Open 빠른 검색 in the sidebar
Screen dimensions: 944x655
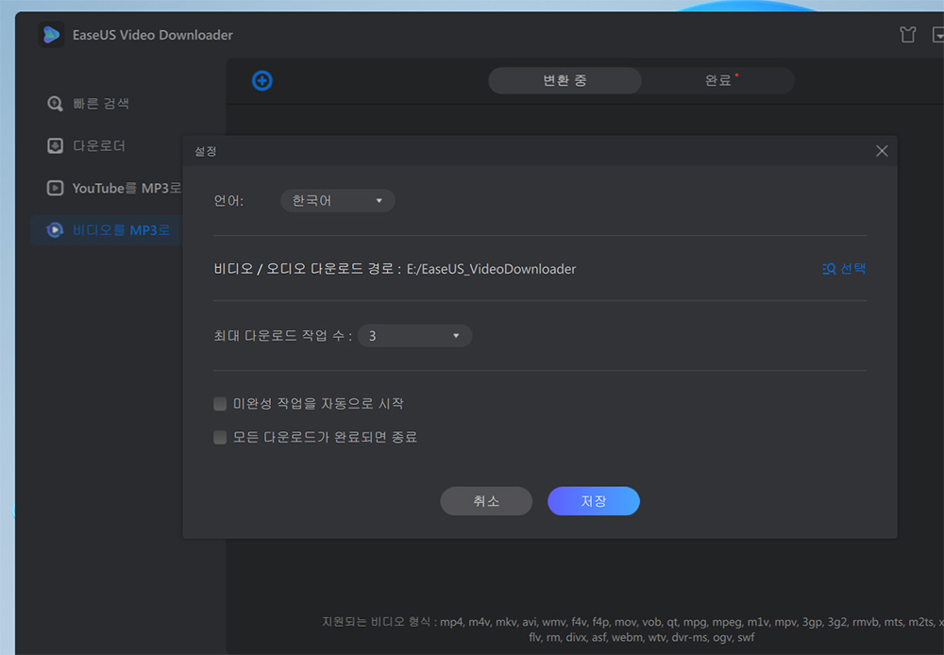click(88, 104)
